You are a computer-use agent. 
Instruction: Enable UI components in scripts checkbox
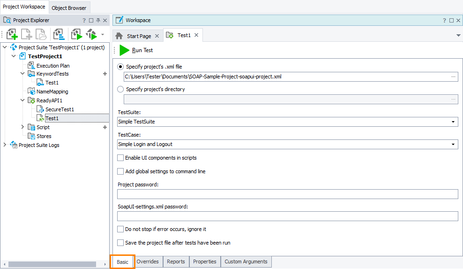(x=121, y=158)
